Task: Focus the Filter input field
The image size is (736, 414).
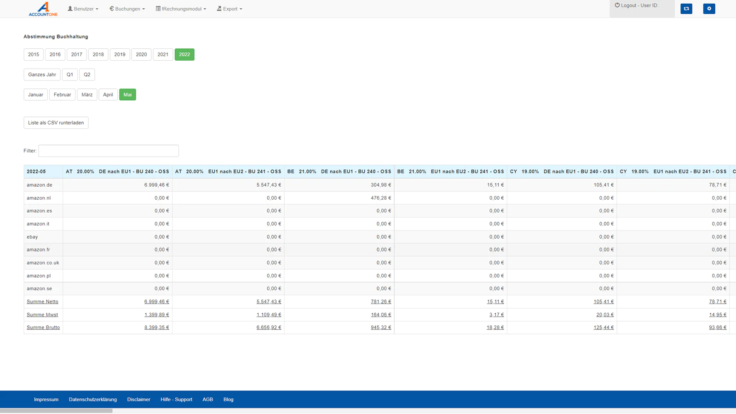Action: click(x=109, y=151)
